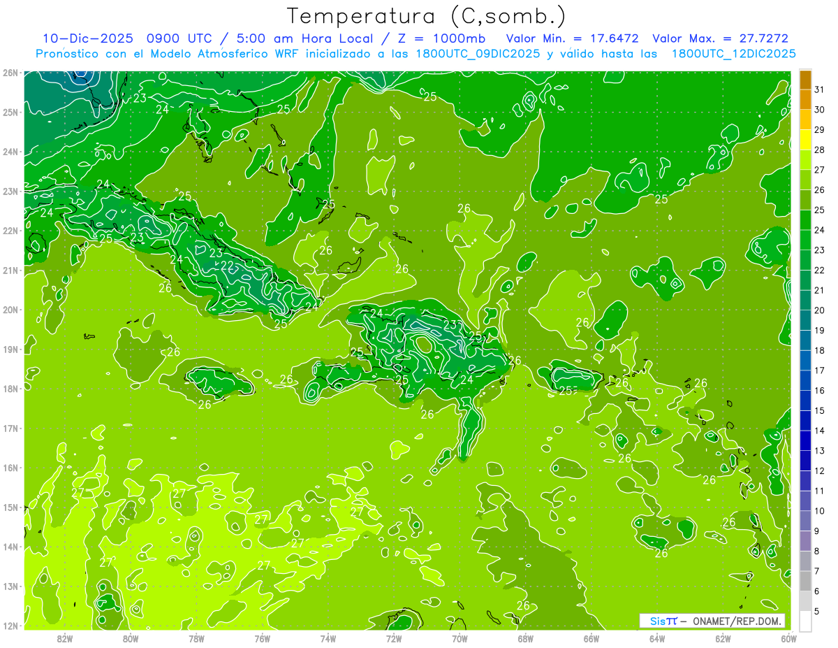Click the valid-until time '1800UTC_12DIC2025'
Screen dimensions: 838x648
(x=733, y=54)
